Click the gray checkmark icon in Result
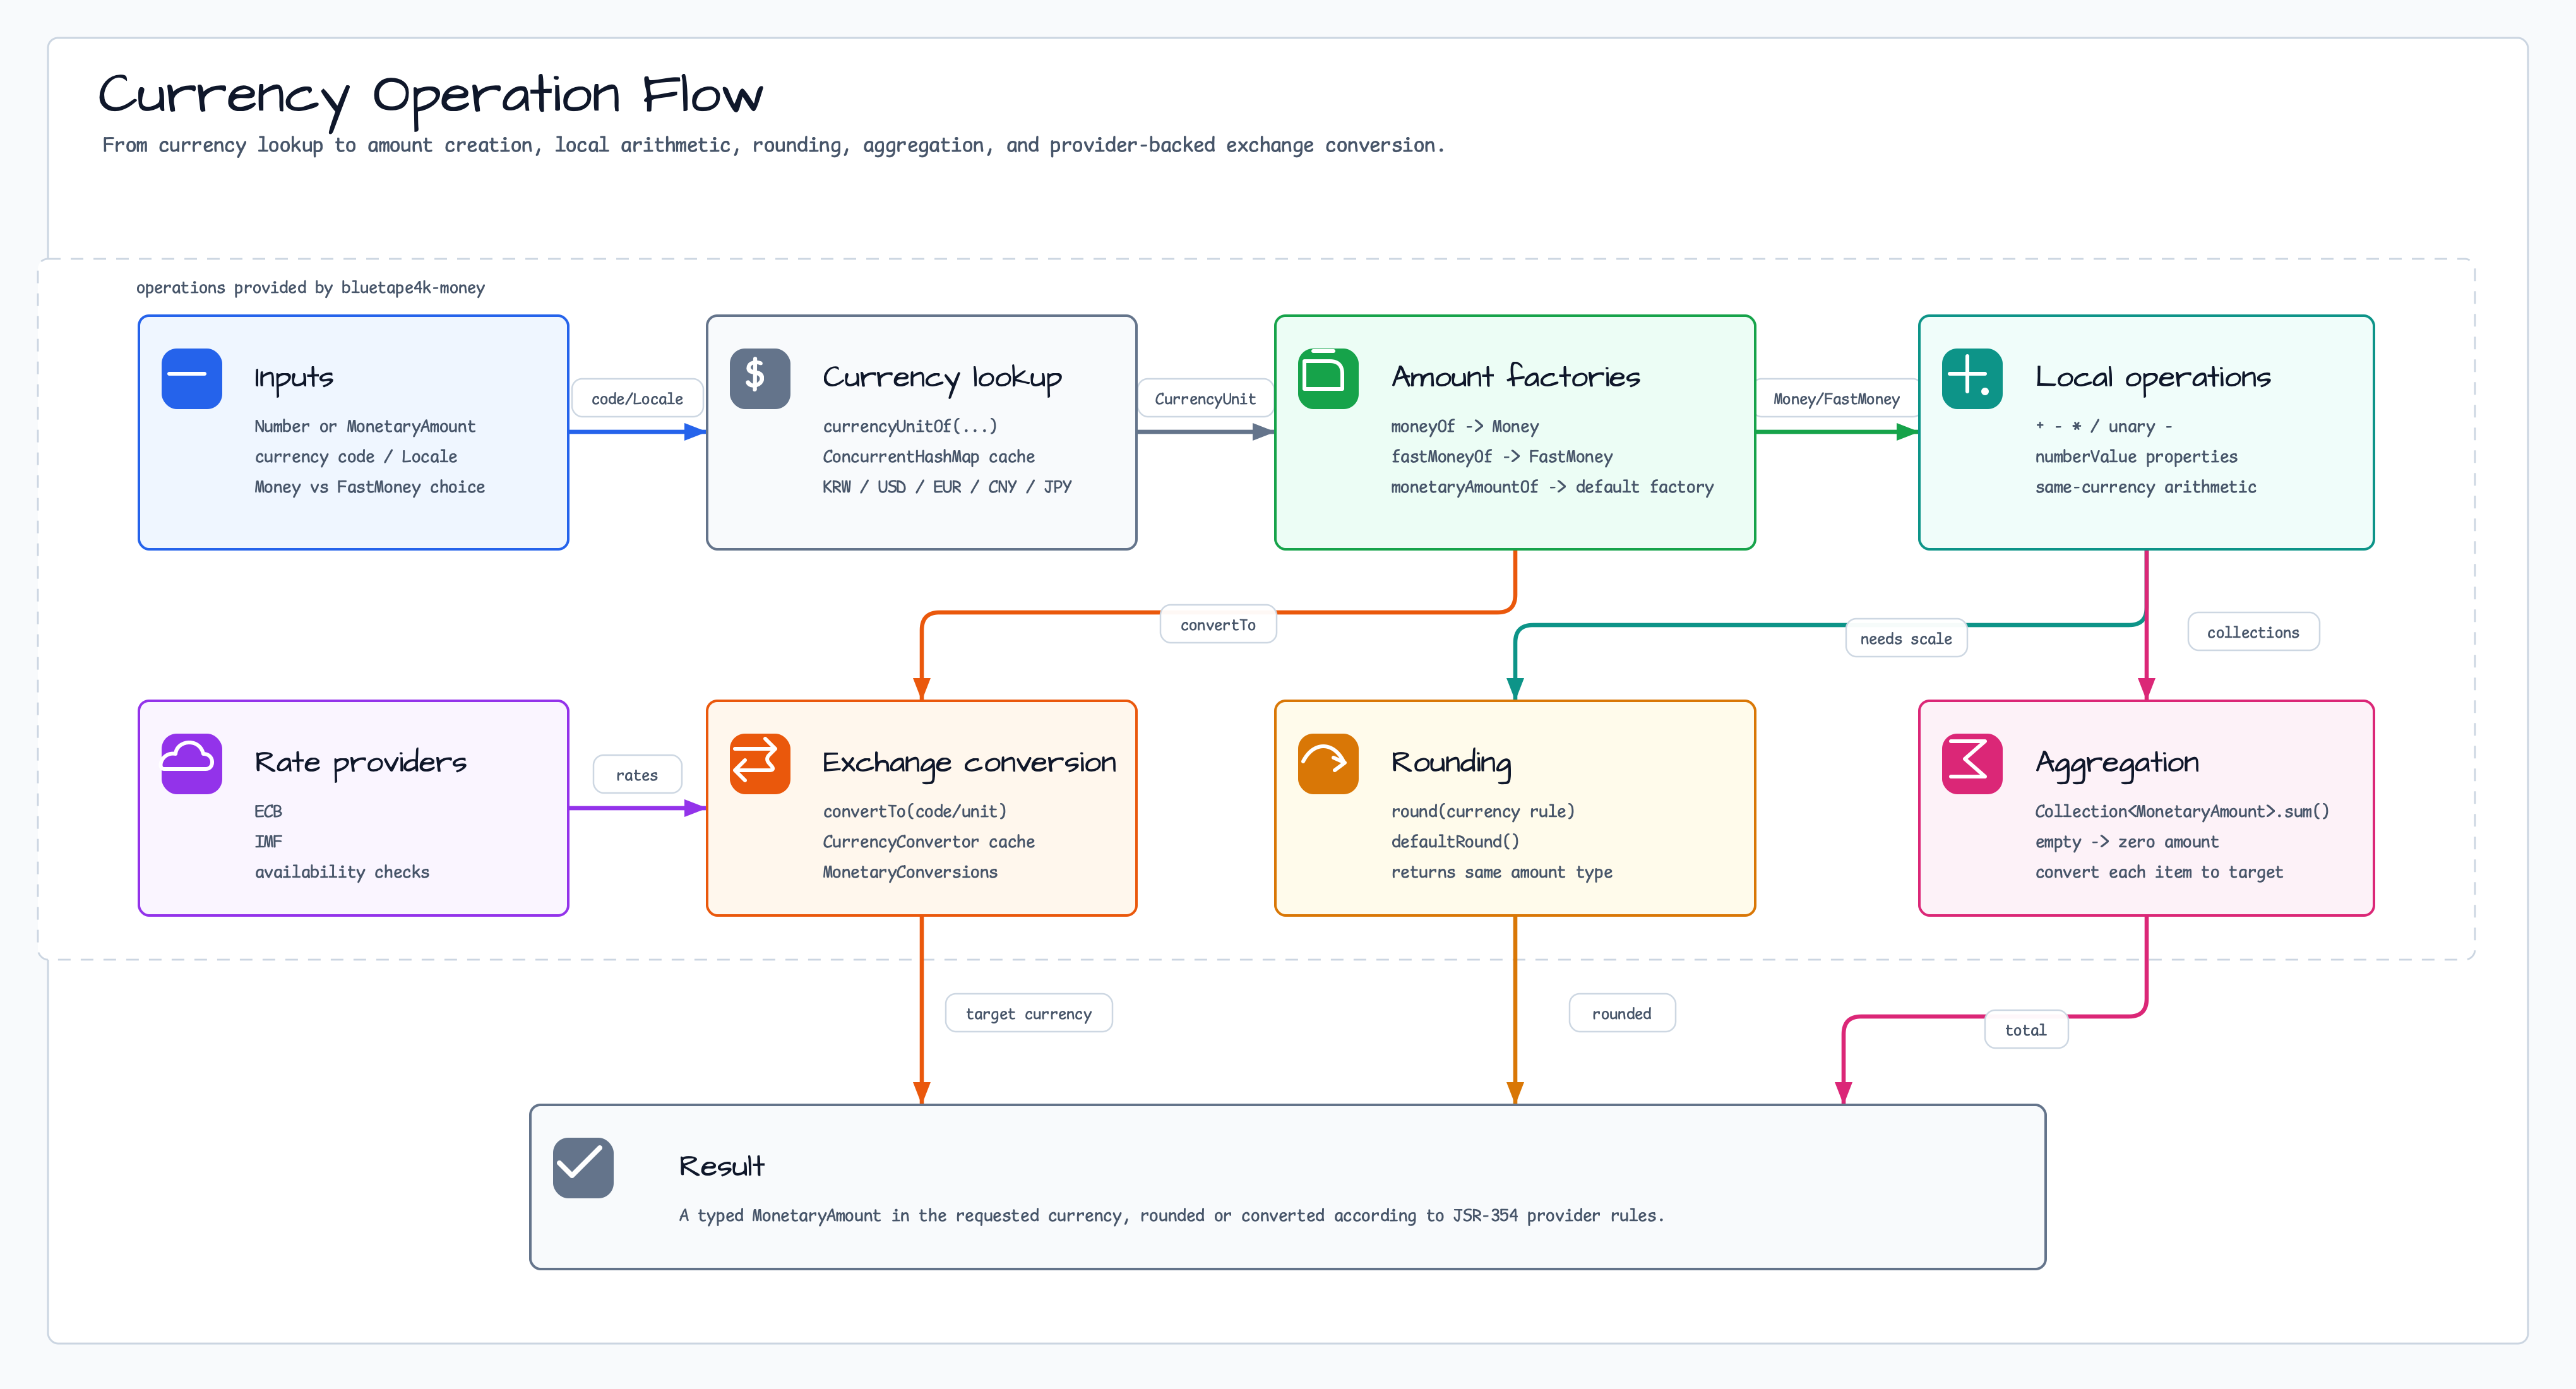 click(583, 1167)
